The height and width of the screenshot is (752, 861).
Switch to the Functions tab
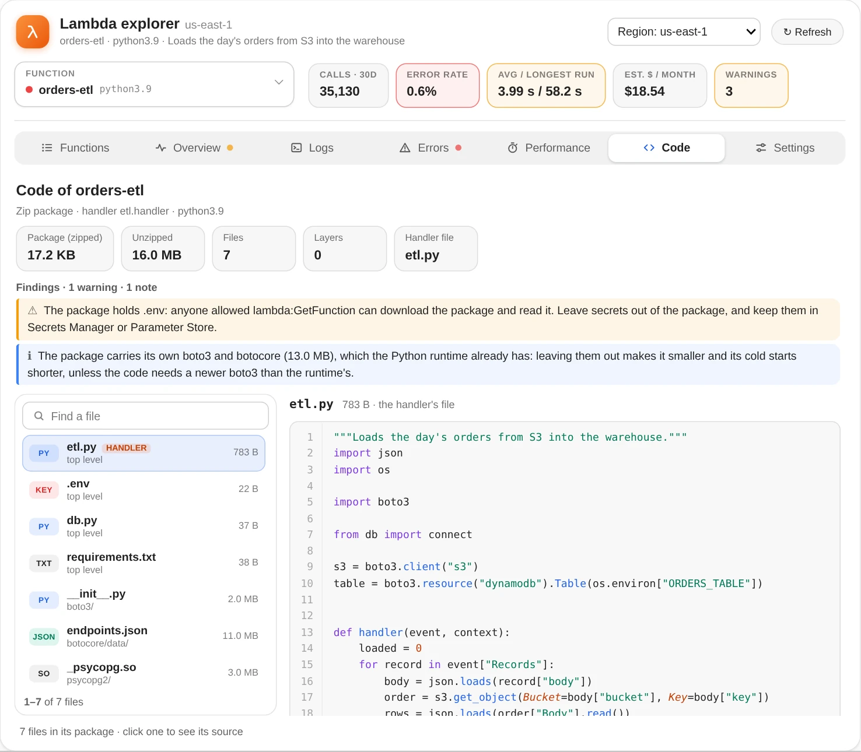pyautogui.click(x=75, y=148)
